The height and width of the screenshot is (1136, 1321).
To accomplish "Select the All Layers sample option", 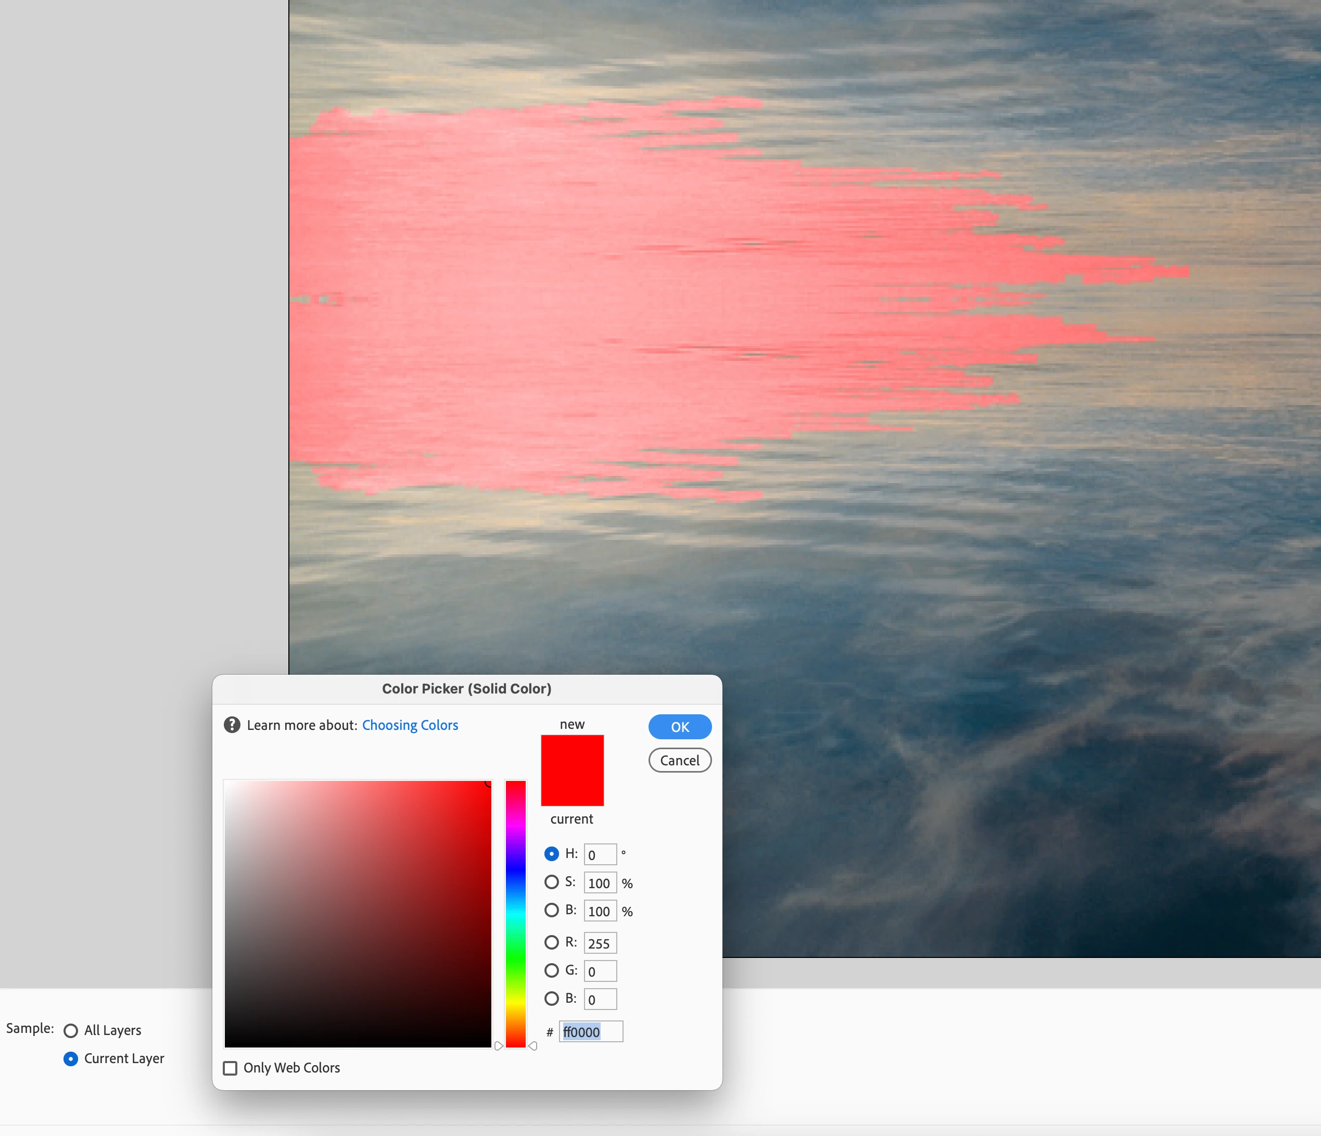I will point(71,1031).
